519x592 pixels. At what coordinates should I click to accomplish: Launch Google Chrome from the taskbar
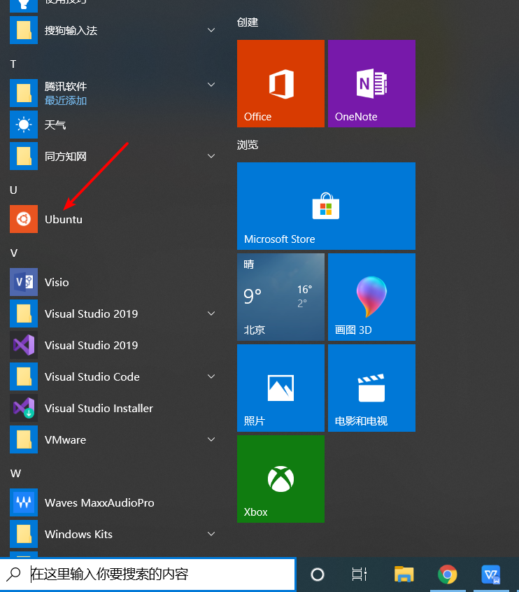point(447,575)
